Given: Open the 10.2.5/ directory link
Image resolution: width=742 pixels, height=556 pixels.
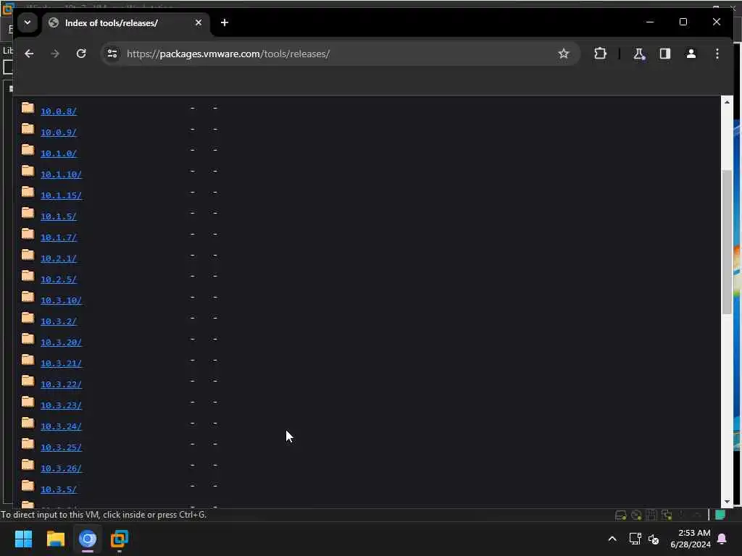Looking at the screenshot, I should [x=58, y=279].
